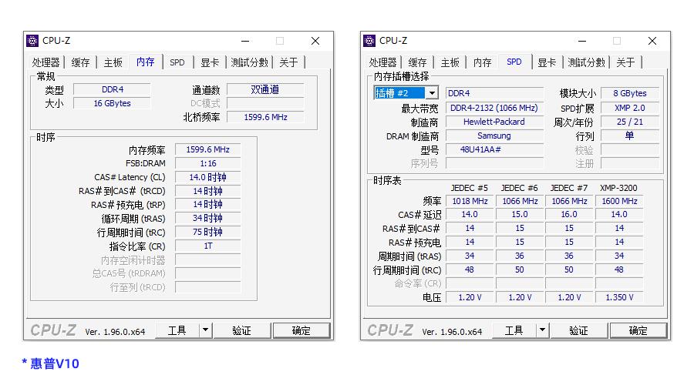This screenshot has width=694, height=385.
Task: Click the tRAS value 34 时钟
Action: (208, 219)
